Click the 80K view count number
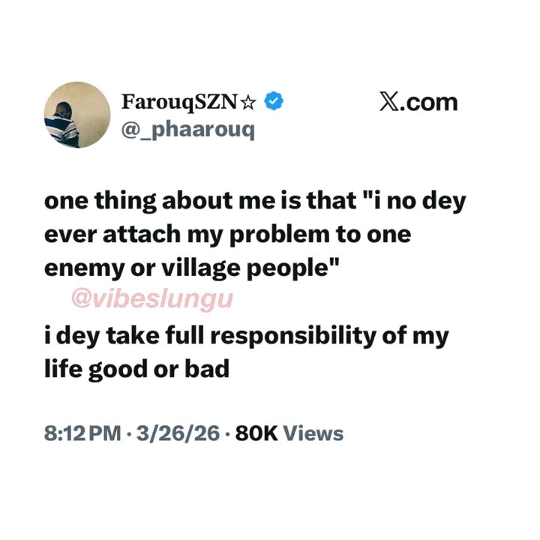This screenshot has width=540, height=540. click(x=257, y=433)
